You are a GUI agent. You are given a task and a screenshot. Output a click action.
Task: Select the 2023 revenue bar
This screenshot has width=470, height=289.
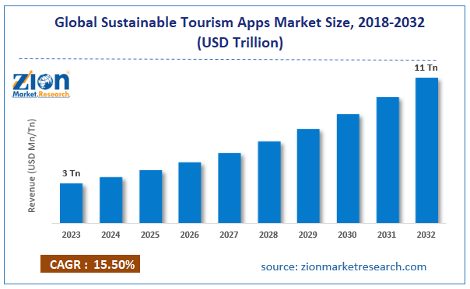coord(72,203)
